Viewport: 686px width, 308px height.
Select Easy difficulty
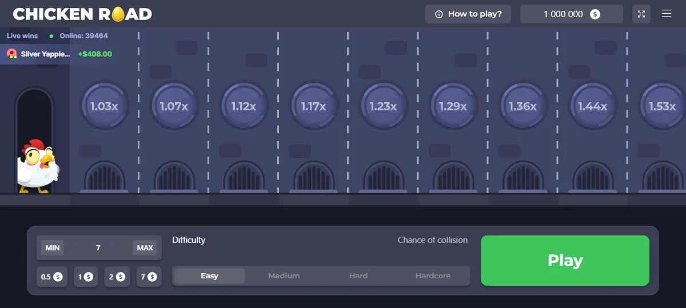coord(209,276)
